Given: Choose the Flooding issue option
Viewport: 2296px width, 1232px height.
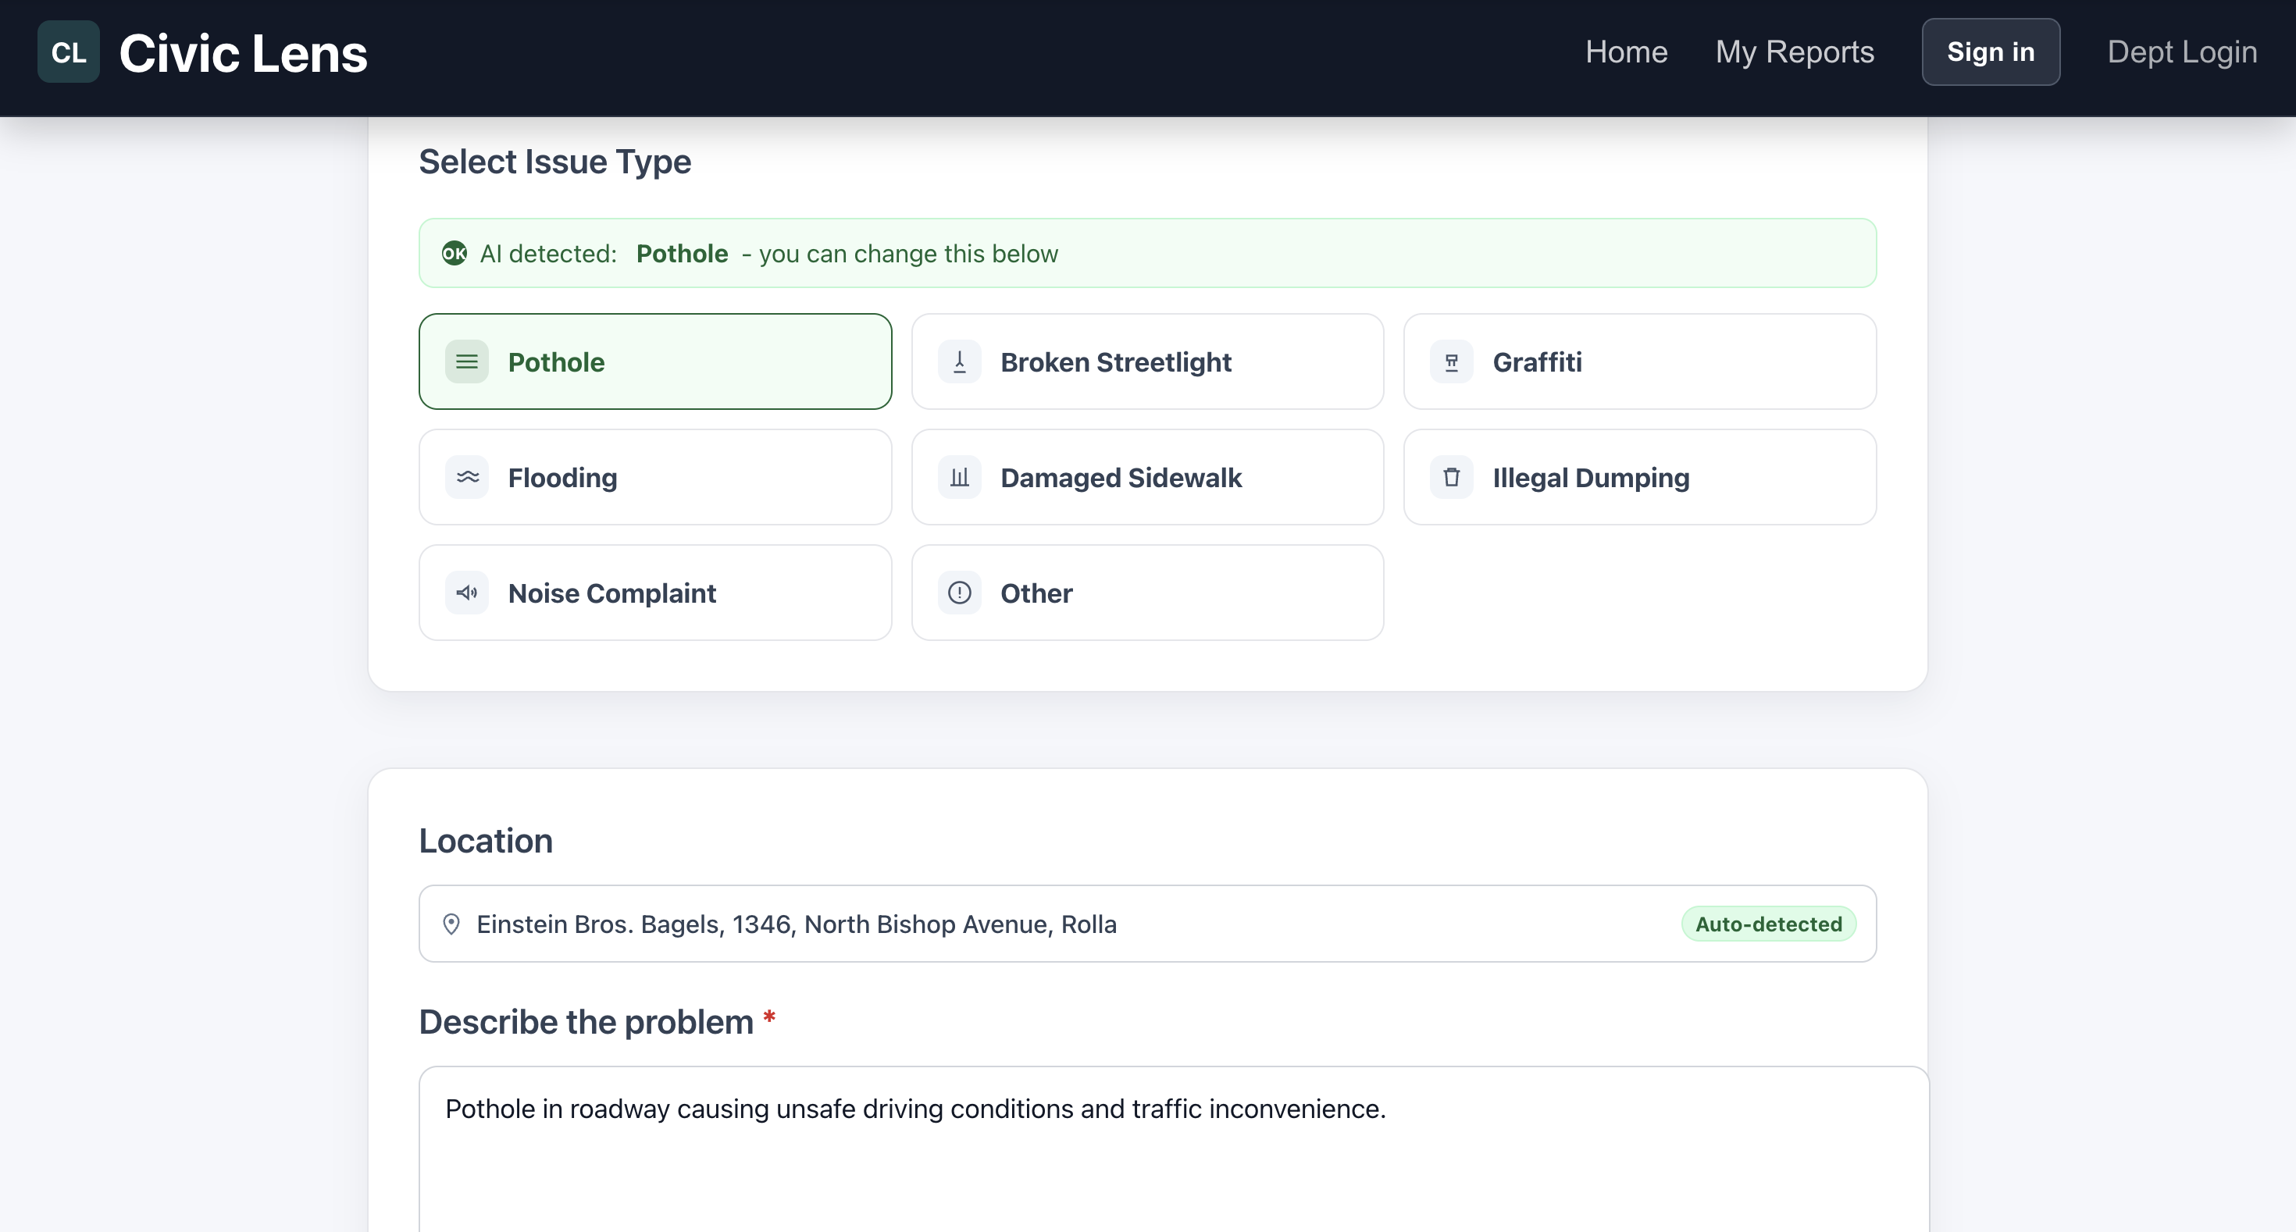Looking at the screenshot, I should pos(654,478).
